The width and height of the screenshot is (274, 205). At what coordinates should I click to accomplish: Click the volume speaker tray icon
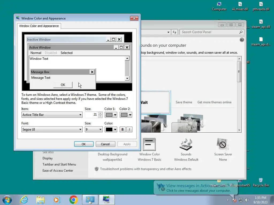click(x=247, y=200)
